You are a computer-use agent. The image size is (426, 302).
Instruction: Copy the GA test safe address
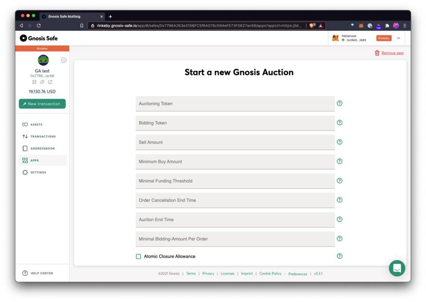point(42,82)
